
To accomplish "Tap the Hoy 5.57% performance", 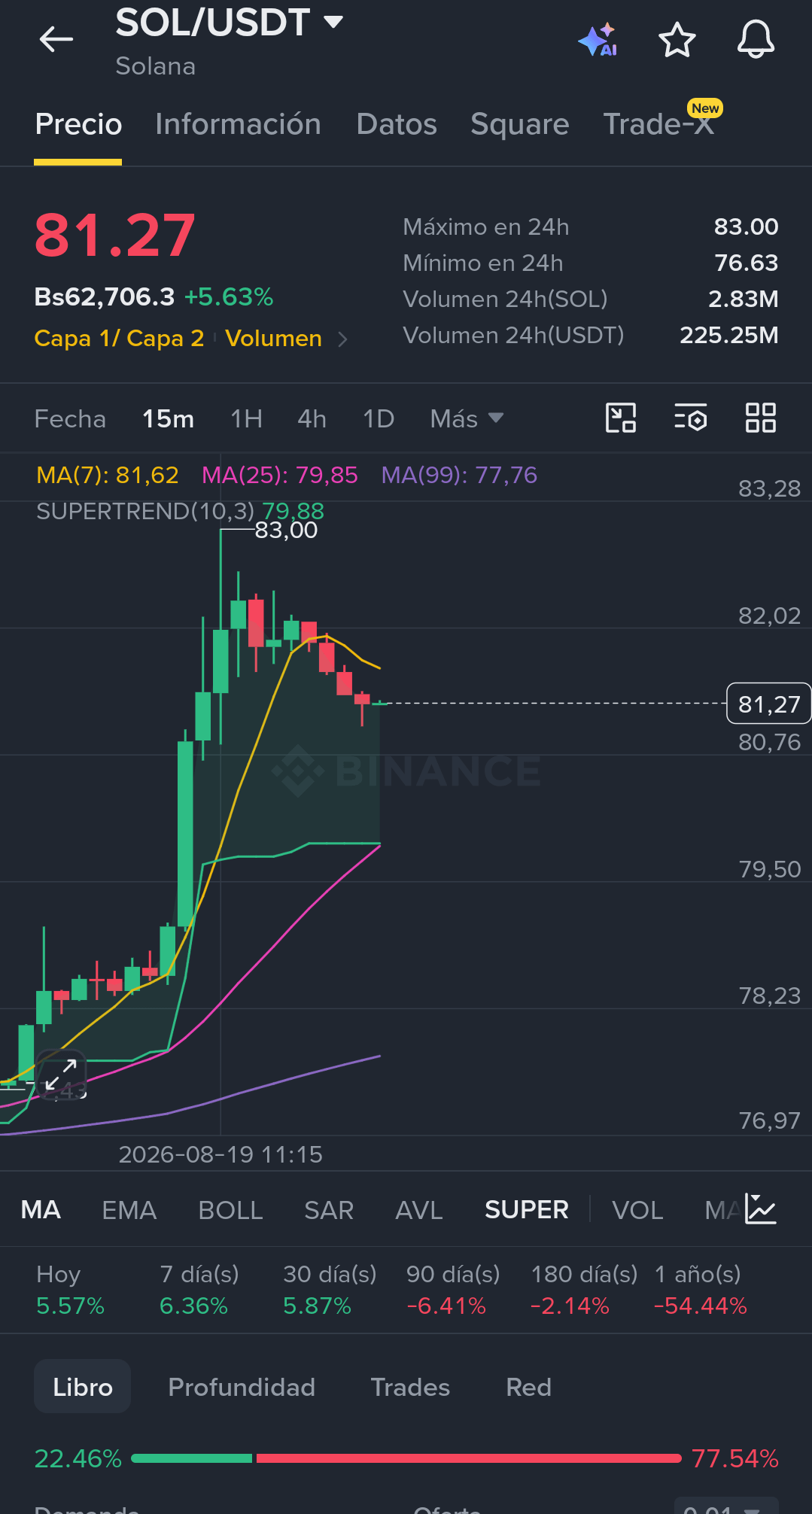I will tap(70, 1290).
